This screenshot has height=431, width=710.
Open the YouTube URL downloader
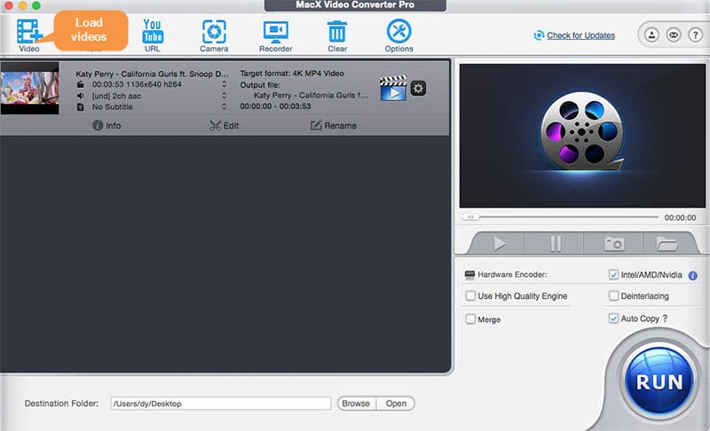point(153,35)
